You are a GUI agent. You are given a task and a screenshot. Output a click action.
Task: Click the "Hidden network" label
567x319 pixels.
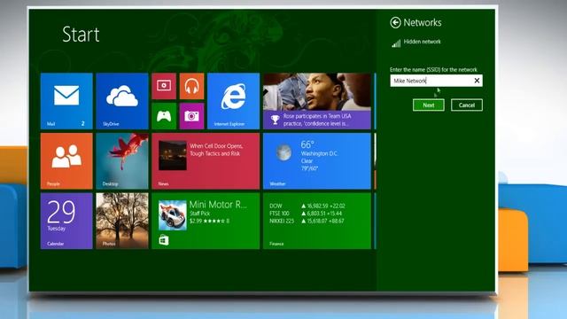pos(422,42)
